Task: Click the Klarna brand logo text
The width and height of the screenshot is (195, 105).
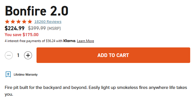Action: click(69, 41)
